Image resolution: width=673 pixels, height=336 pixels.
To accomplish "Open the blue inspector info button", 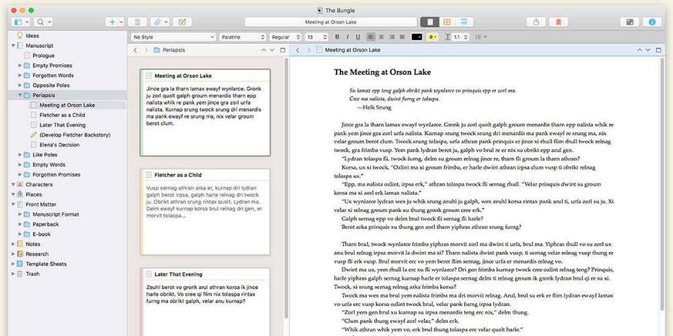I will pyautogui.click(x=652, y=22).
